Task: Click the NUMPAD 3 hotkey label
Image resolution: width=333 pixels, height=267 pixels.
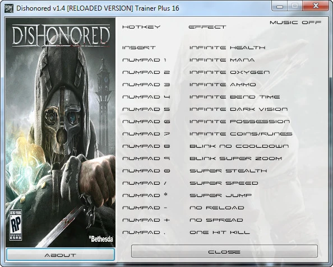Action: [x=146, y=85]
